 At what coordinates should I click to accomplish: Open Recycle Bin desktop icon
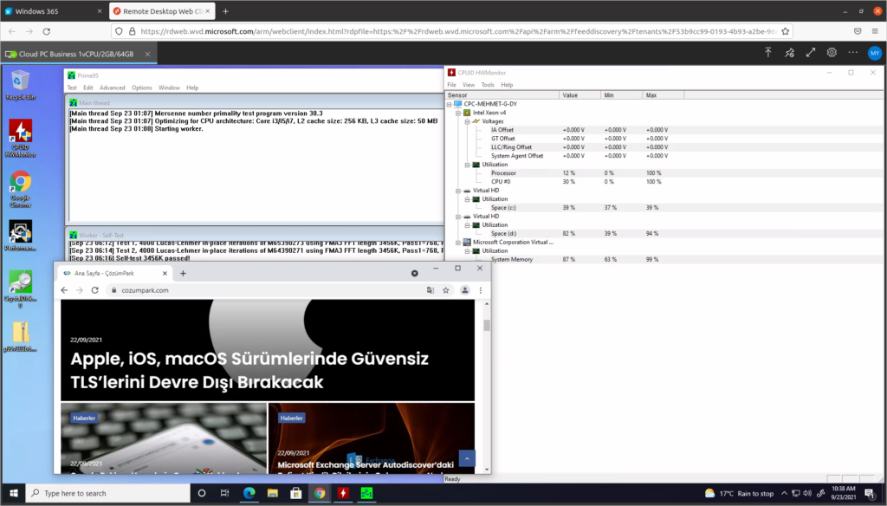pyautogui.click(x=21, y=85)
